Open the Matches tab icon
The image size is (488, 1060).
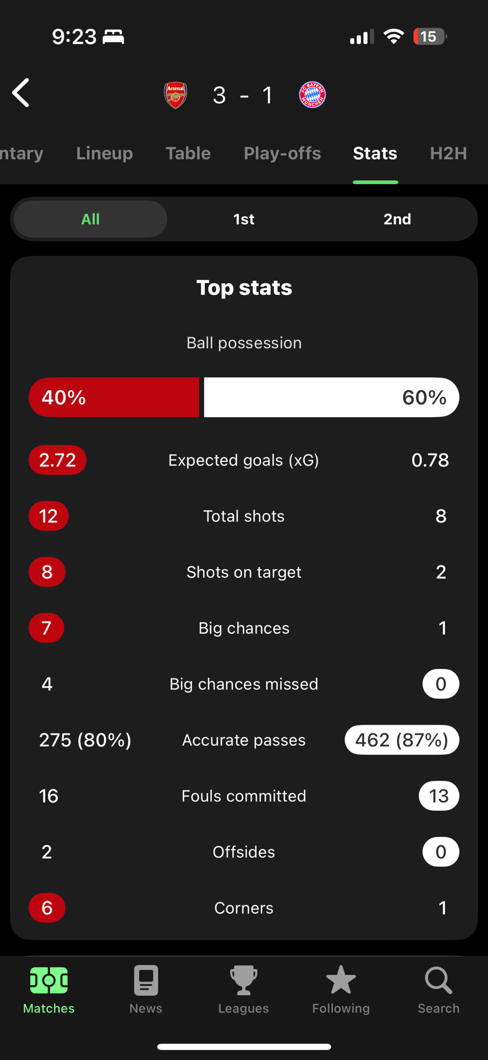(49, 980)
